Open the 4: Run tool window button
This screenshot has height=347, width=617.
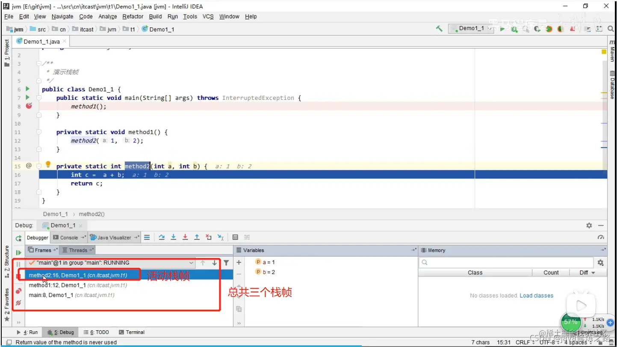pos(27,332)
